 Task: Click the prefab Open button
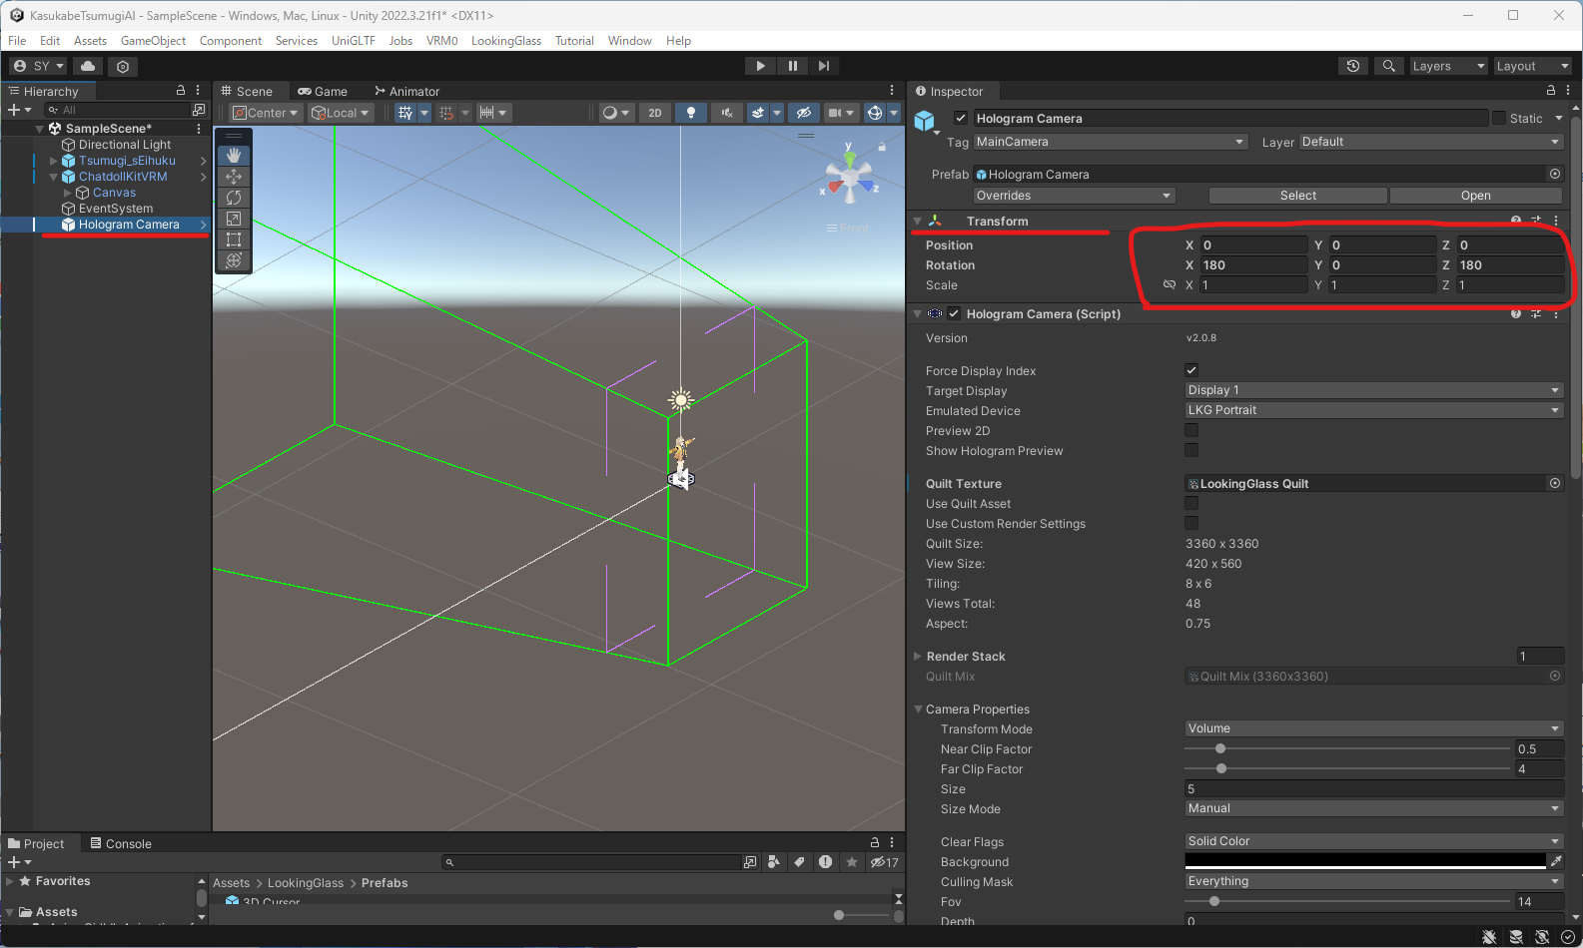pyautogui.click(x=1476, y=196)
